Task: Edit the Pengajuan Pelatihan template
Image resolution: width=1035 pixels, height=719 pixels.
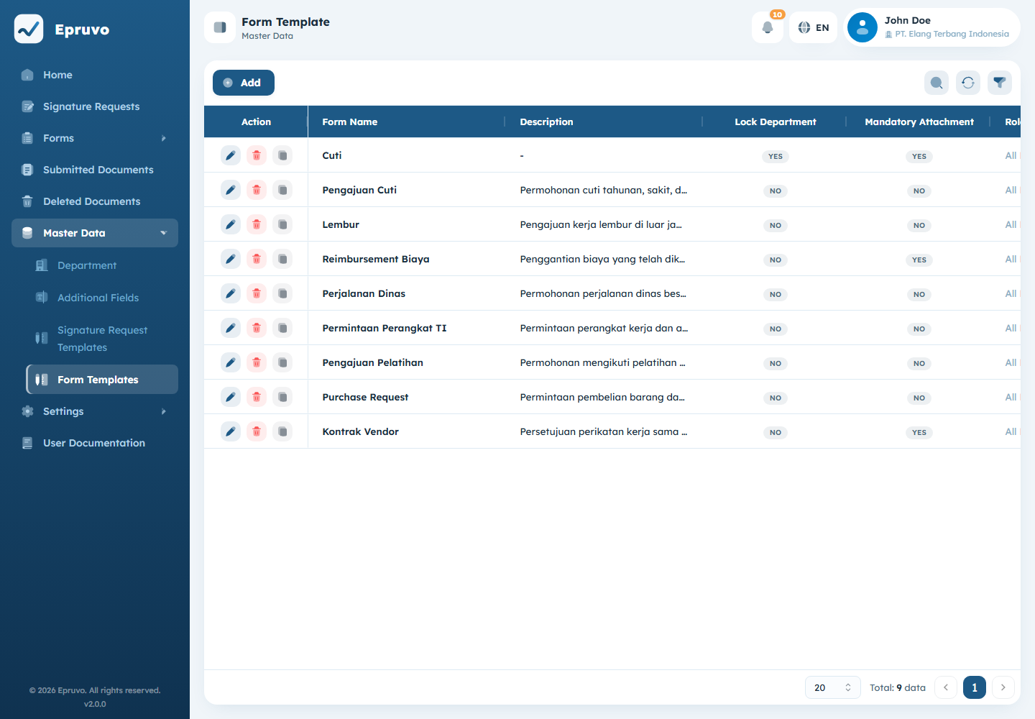Action: tap(231, 362)
